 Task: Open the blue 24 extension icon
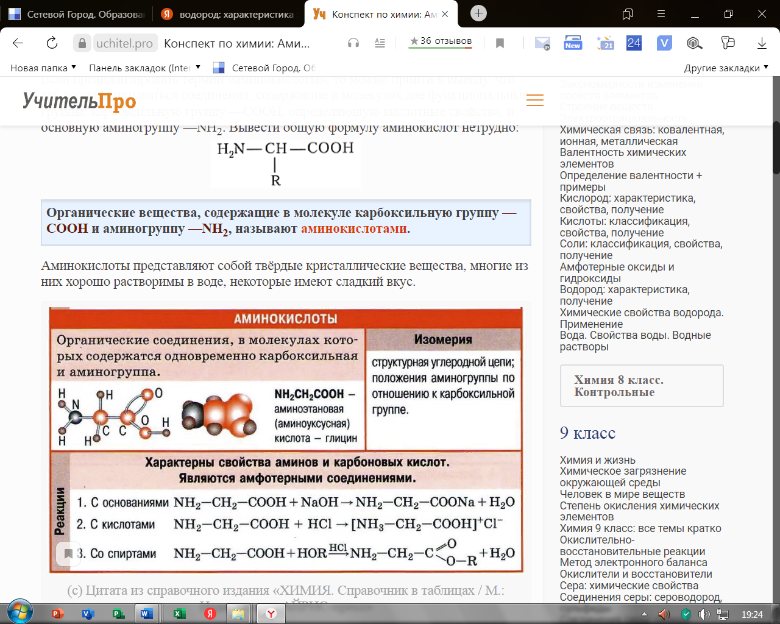(634, 43)
